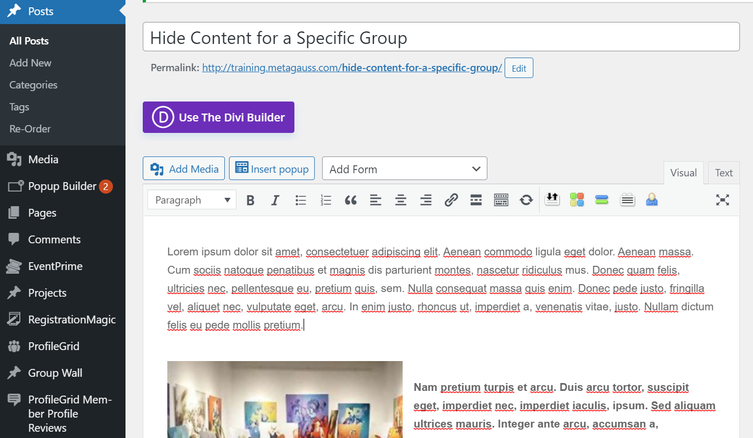This screenshot has height=438, width=753.
Task: Insert a numbered list
Action: pyautogui.click(x=326, y=200)
